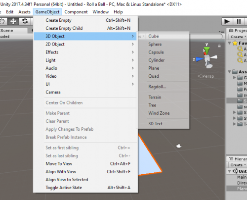
Task: Expand the 2D Object submenu arrow
Action: click(133, 44)
